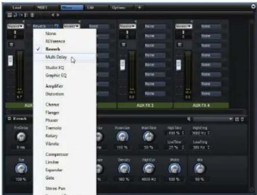
Task: Click speaker icon in Reverb editor header
Action: (189, 119)
